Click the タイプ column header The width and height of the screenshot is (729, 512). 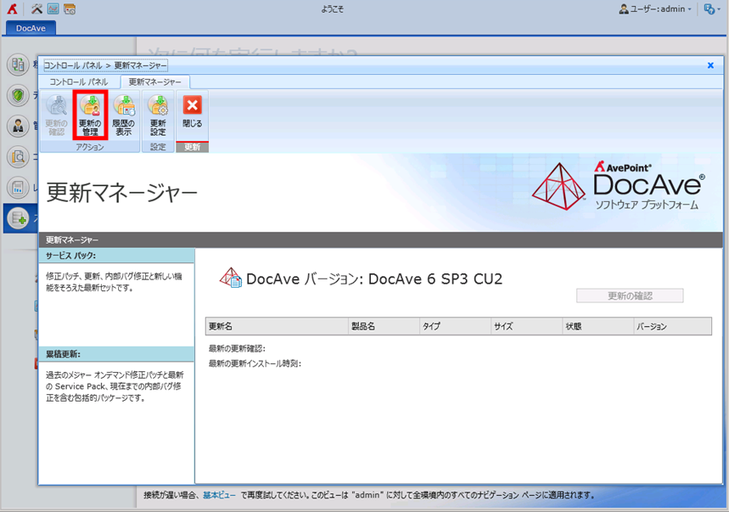point(455,326)
